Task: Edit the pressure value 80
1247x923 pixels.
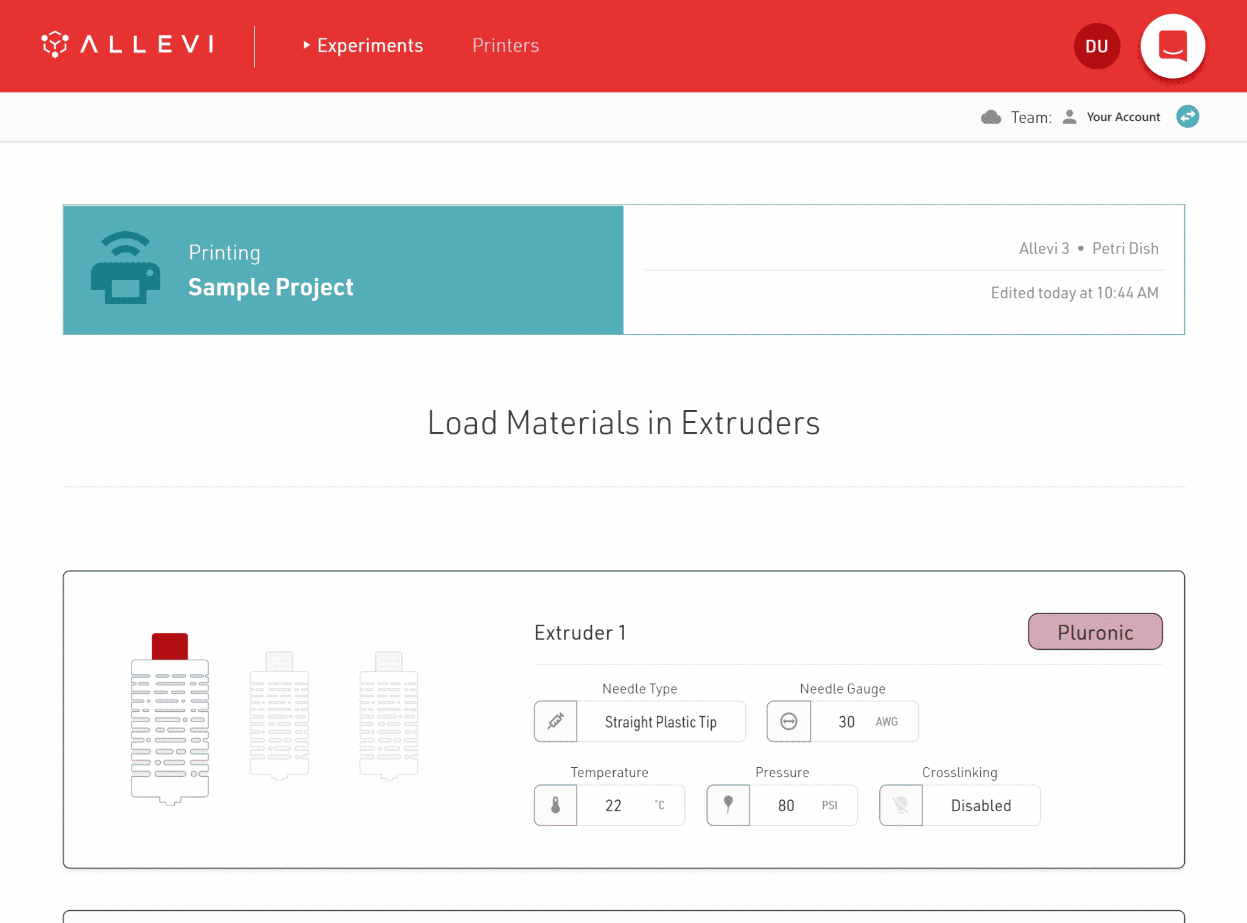Action: click(785, 806)
